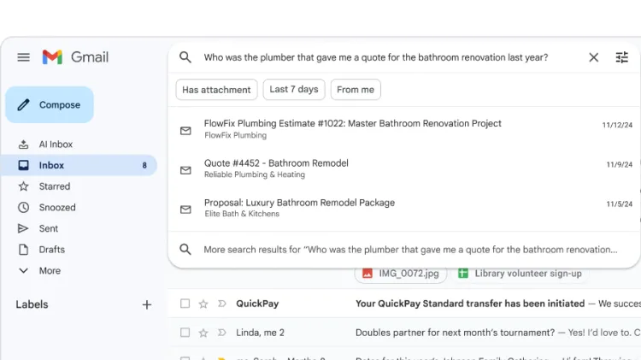
Task: Select the QuickPay email checkbox
Action: (x=185, y=304)
